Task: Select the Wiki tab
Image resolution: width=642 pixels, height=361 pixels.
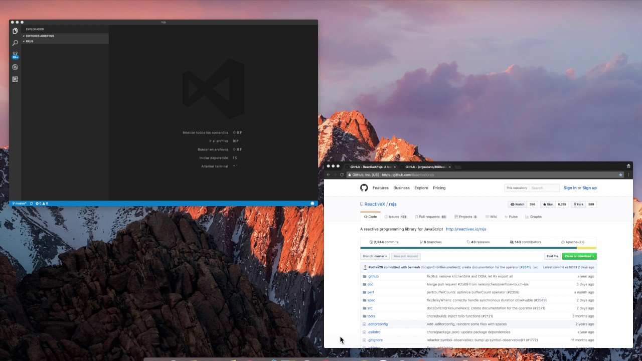Action: [x=491, y=217]
